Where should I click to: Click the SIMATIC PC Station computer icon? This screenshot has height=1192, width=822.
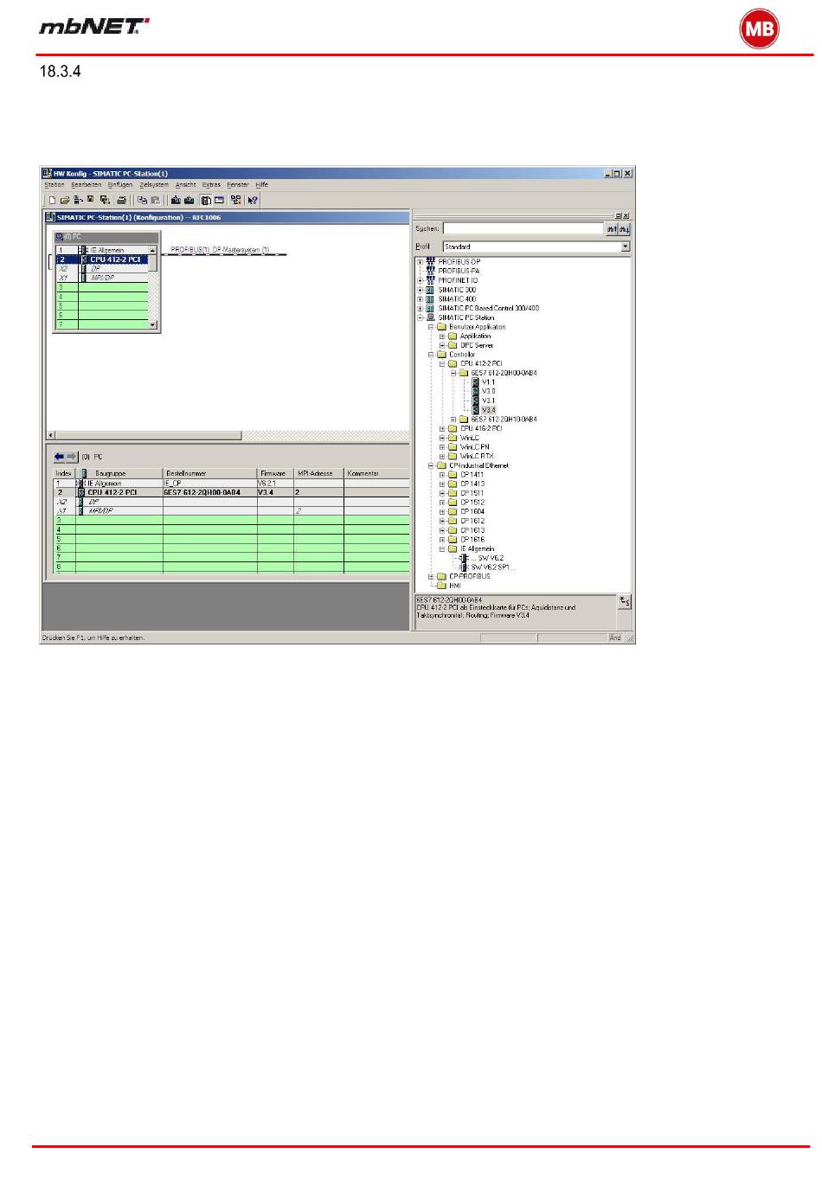pos(430,317)
